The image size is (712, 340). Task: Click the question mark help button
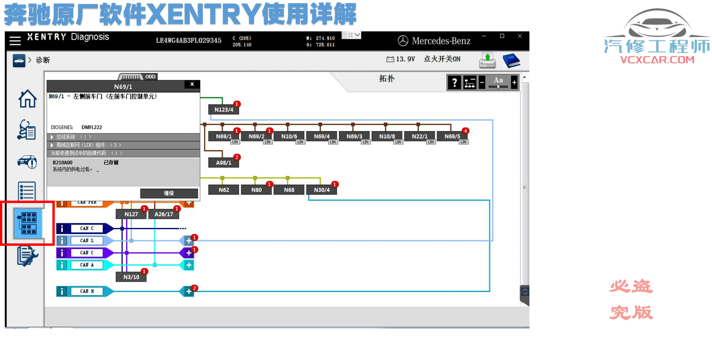[455, 83]
